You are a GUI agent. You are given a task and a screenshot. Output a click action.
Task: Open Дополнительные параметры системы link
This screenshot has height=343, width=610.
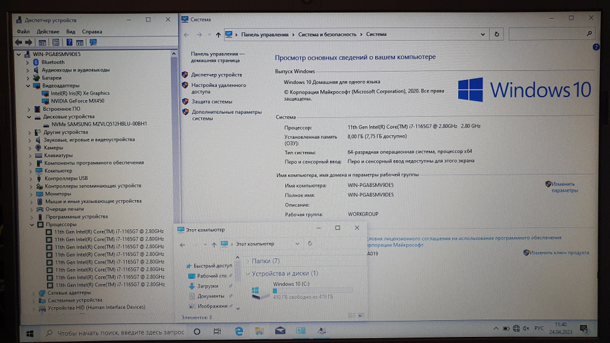[x=226, y=115]
